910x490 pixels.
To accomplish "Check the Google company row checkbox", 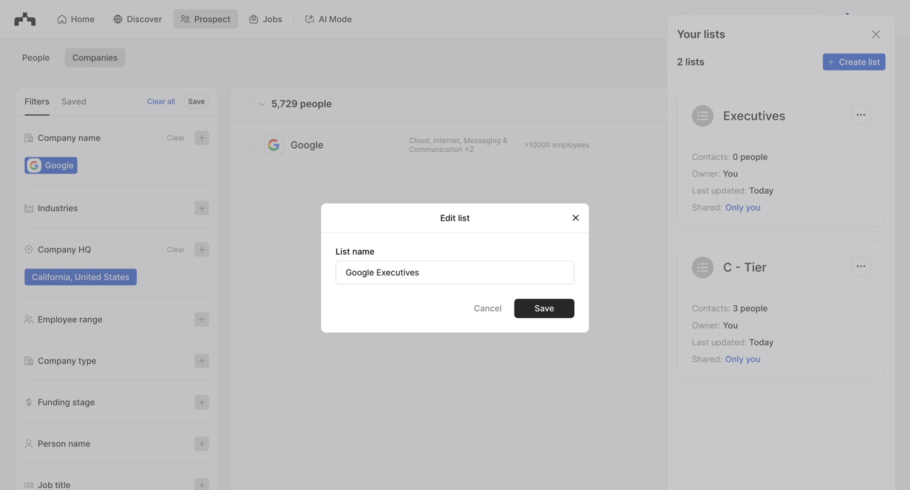I will (x=249, y=145).
